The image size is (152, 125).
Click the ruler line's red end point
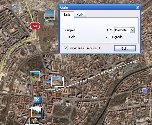pyautogui.click(x=140, y=59)
